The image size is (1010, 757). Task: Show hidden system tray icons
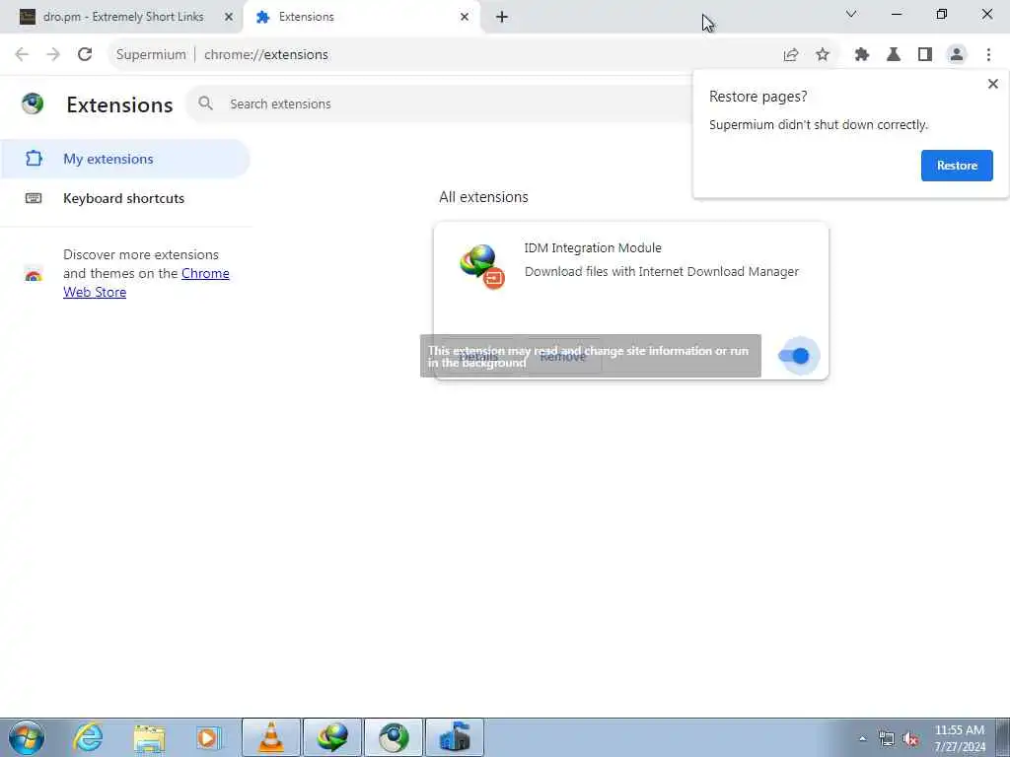pos(862,738)
